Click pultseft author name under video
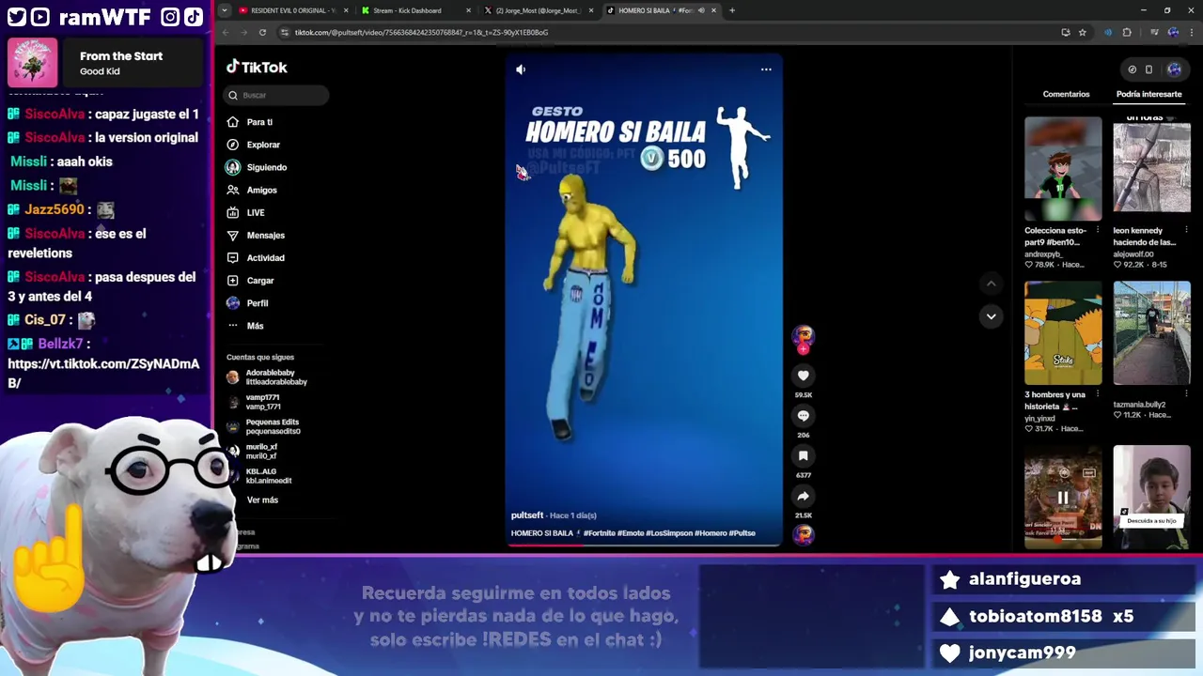 (x=527, y=515)
